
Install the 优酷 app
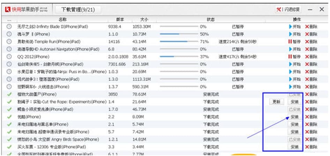[x=294, y=117]
